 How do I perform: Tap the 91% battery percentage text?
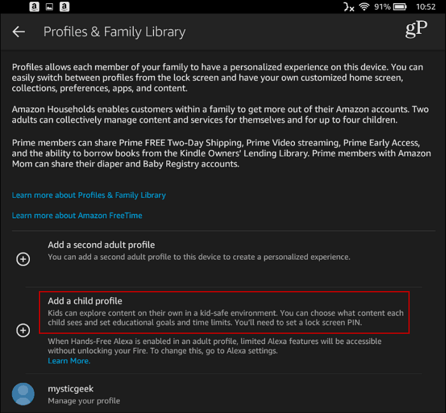[382, 7]
